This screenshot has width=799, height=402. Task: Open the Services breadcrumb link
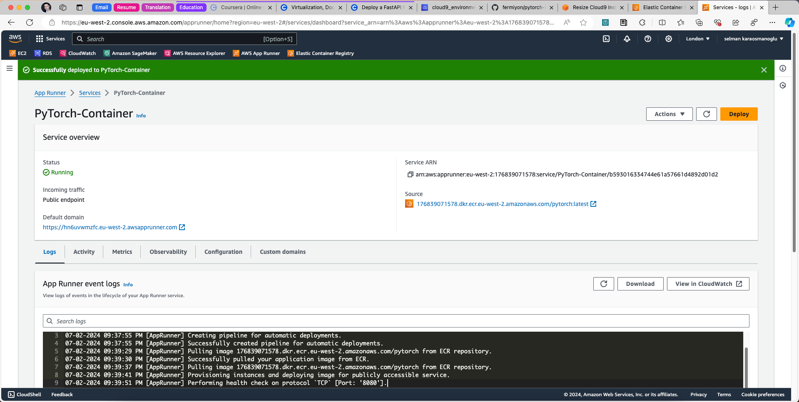pyautogui.click(x=90, y=93)
